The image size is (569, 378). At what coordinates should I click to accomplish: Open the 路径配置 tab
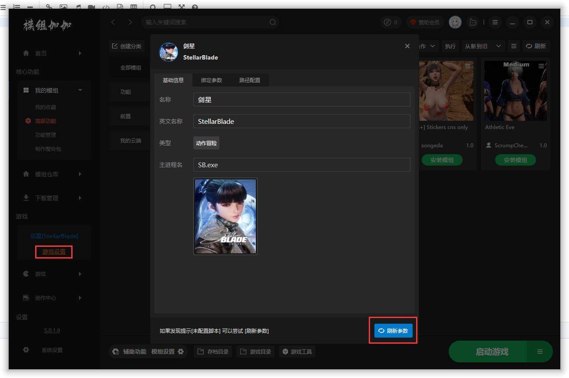[250, 80]
